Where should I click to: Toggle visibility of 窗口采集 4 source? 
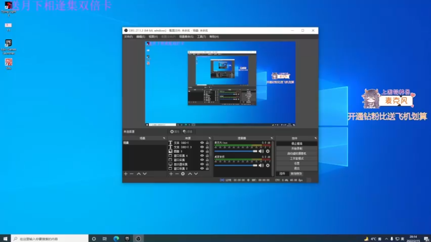(x=202, y=155)
